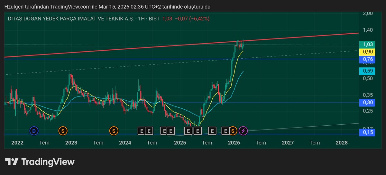Click the 0,50 price axis tick
Image resolution: width=386 pixels, height=175 pixels.
(367, 79)
